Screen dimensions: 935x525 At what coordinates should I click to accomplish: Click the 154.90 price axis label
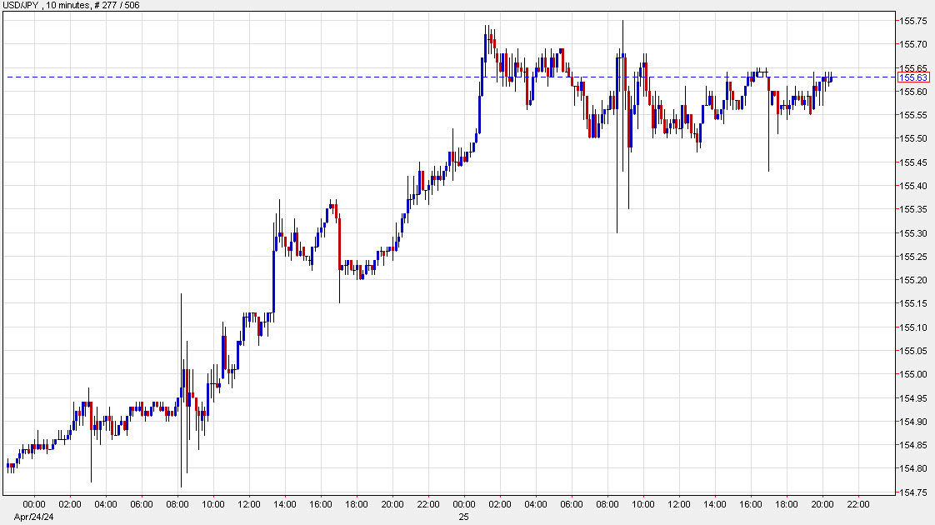[x=913, y=422]
